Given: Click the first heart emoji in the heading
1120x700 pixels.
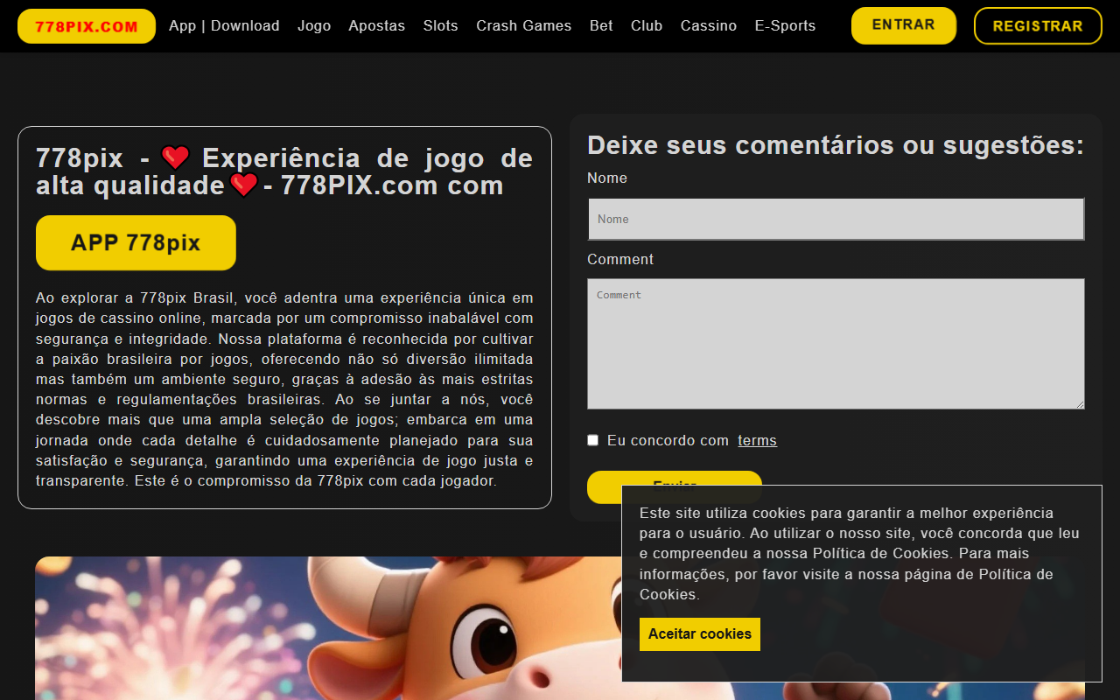Looking at the screenshot, I should coord(176,157).
